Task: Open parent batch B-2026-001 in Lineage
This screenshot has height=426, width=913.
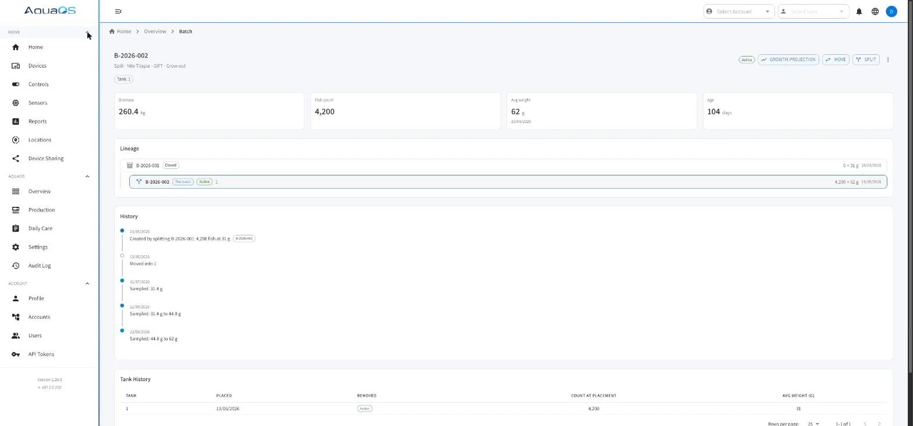Action: [503, 166]
